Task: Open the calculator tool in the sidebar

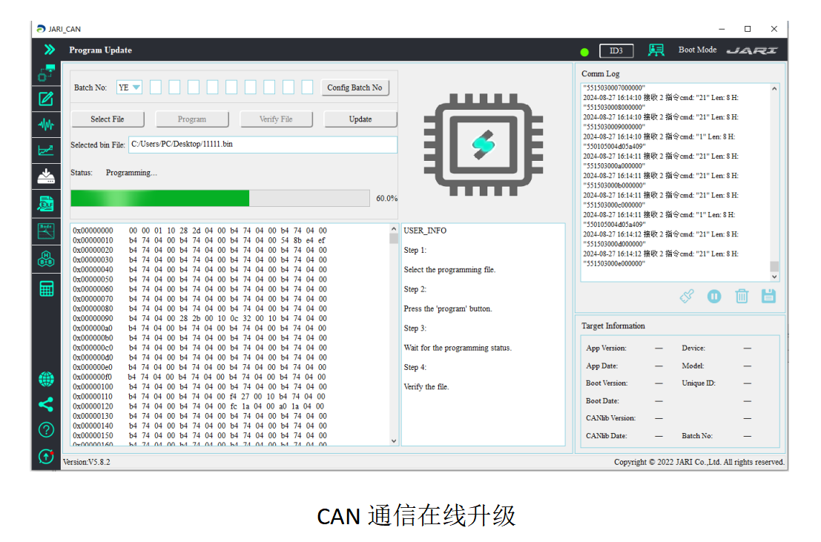Action: coord(46,289)
